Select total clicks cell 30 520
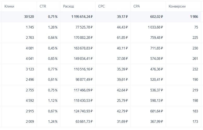 [x=28, y=17]
